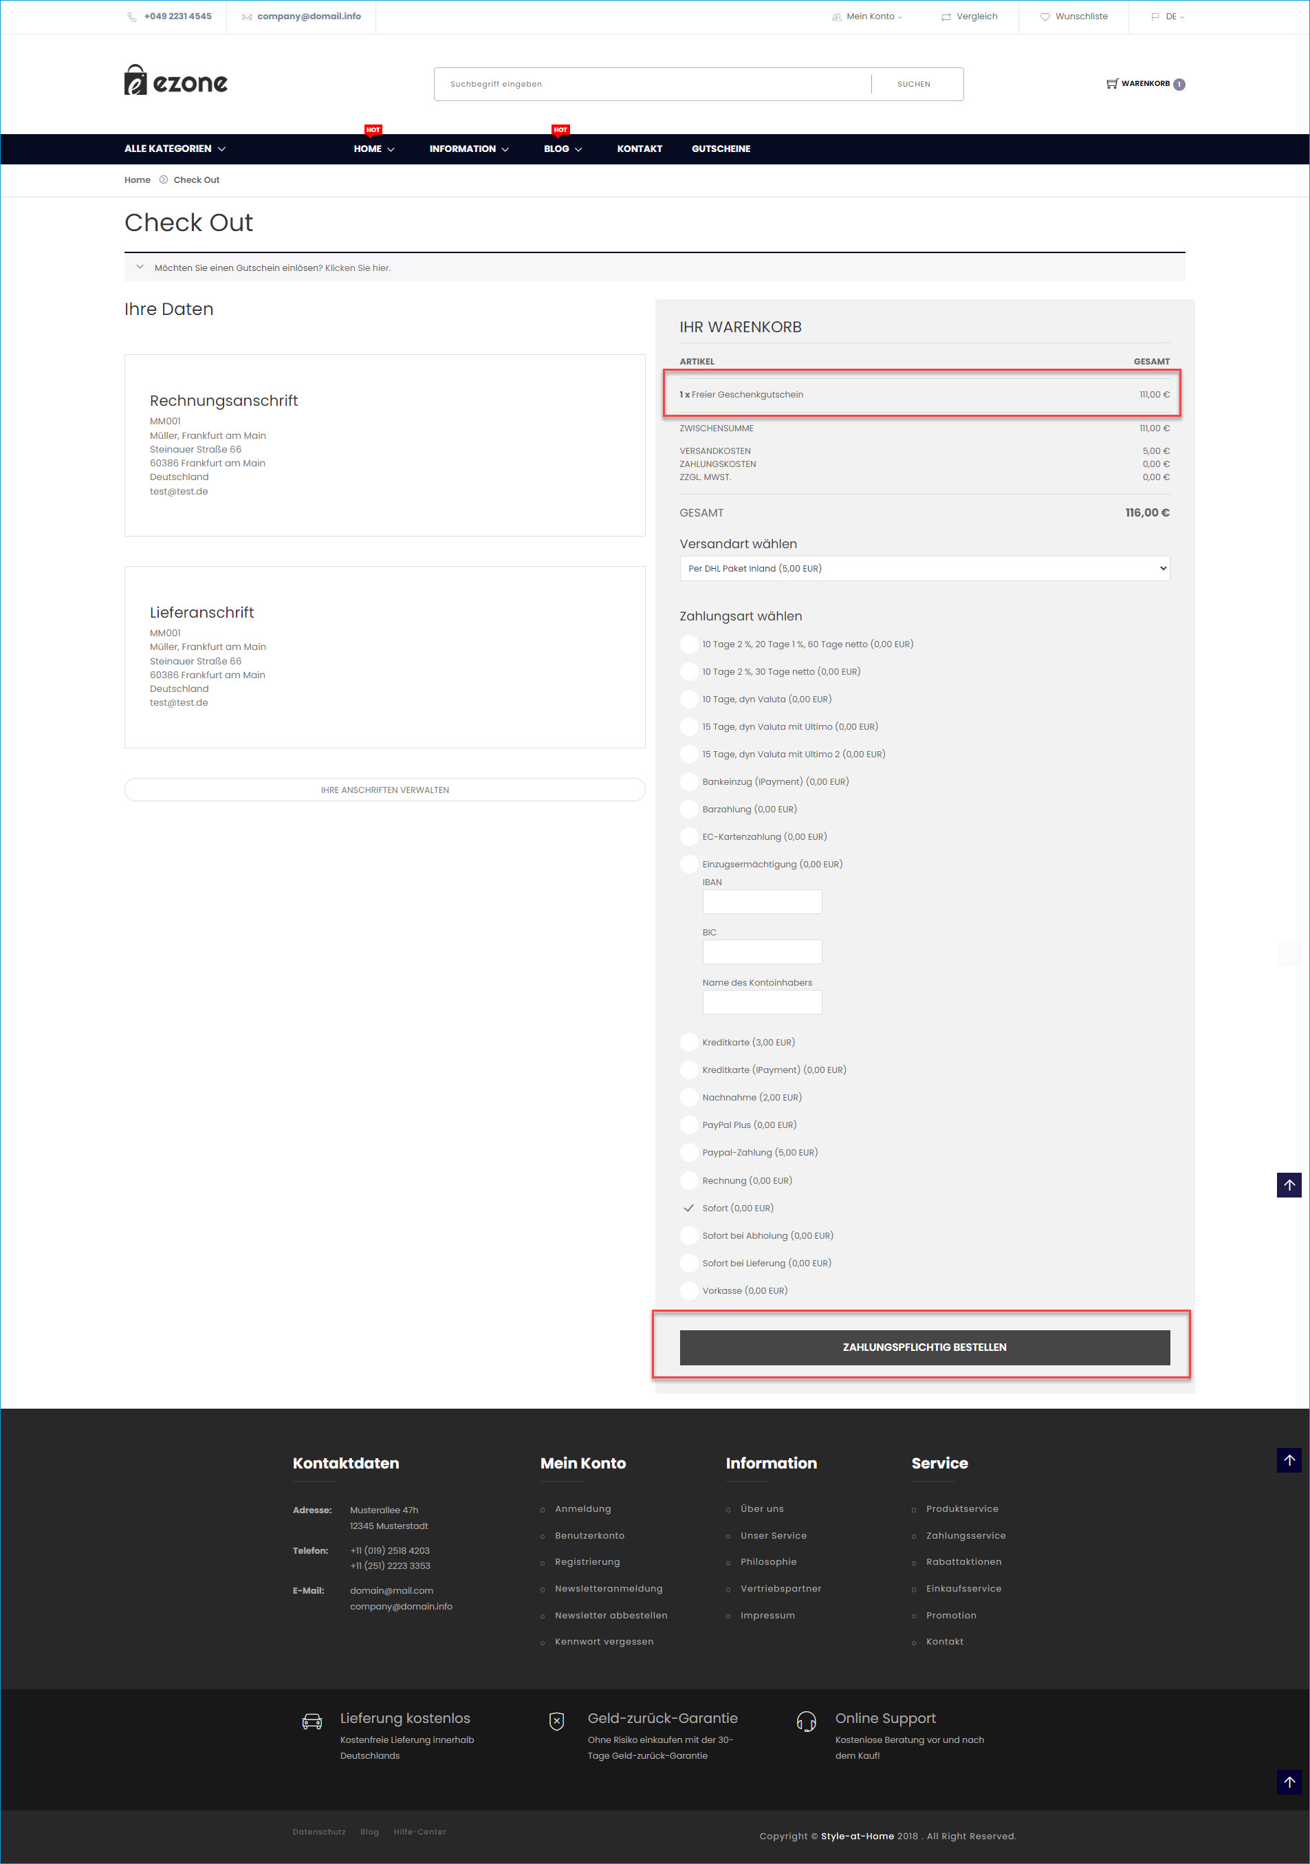Open the Anmeldung footer link
Image resolution: width=1310 pixels, height=1864 pixels.
pos(582,1509)
